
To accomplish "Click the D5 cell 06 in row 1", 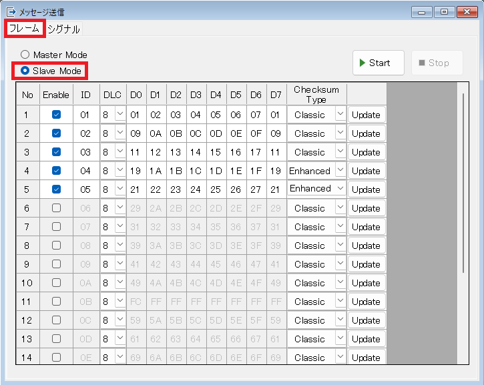I will (x=236, y=115).
